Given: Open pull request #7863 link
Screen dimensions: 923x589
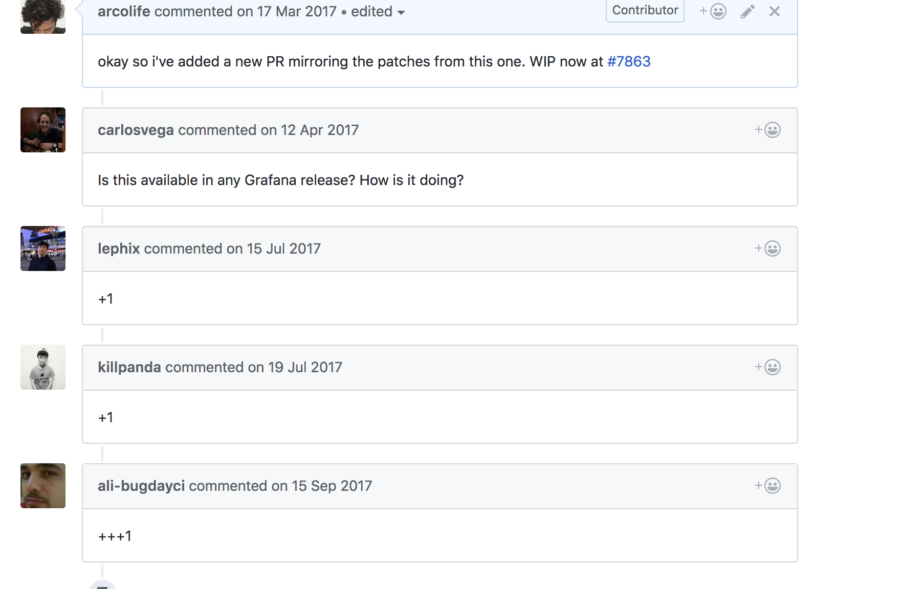Looking at the screenshot, I should (x=629, y=61).
